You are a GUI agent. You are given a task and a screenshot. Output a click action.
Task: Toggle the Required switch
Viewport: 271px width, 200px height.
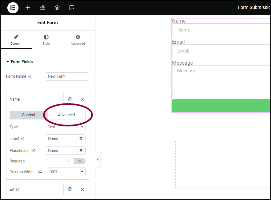(77, 161)
